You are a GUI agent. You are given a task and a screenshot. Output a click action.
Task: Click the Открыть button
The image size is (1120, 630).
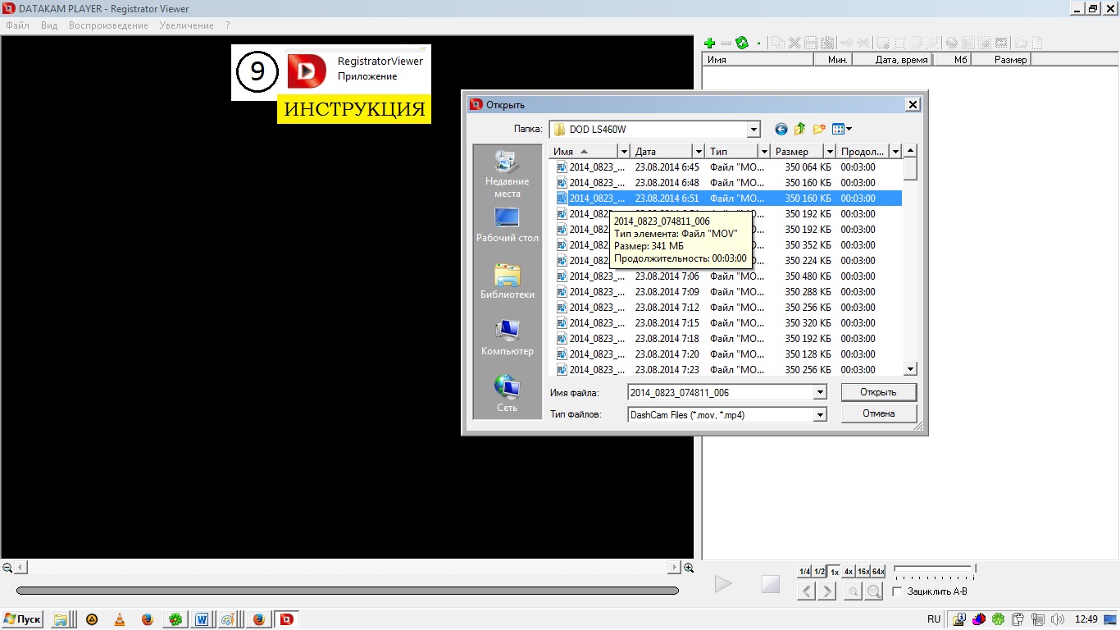(x=878, y=392)
